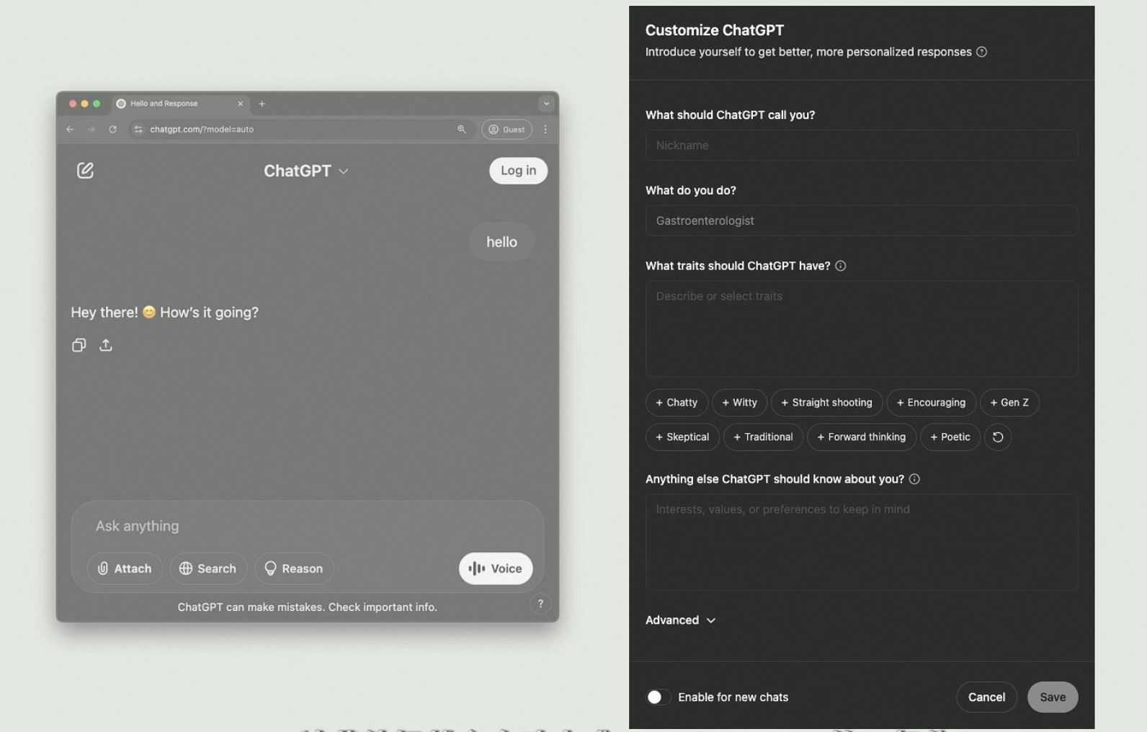Viewport: 1147px width, 732px height.
Task: Click the hello message bubble
Action: coord(501,242)
